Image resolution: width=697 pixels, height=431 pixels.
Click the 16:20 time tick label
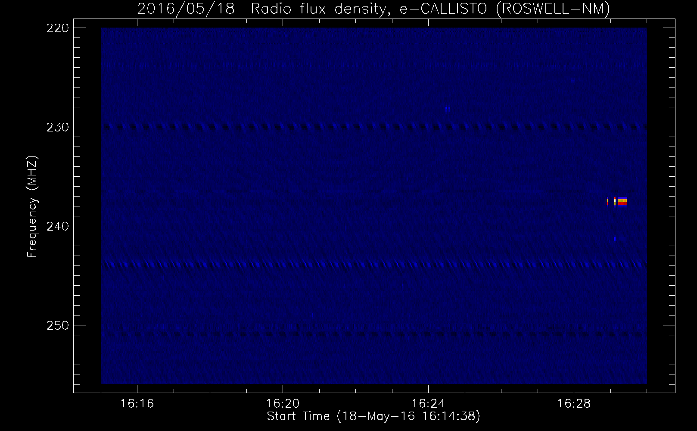pyautogui.click(x=283, y=403)
